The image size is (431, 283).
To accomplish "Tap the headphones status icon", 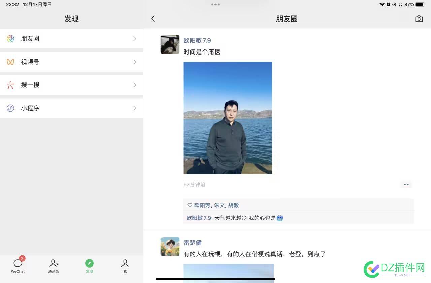I will (x=400, y=5).
